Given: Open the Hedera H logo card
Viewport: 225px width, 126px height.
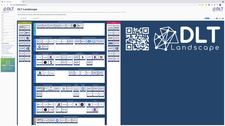Looking at the screenshot, I should [82, 105].
